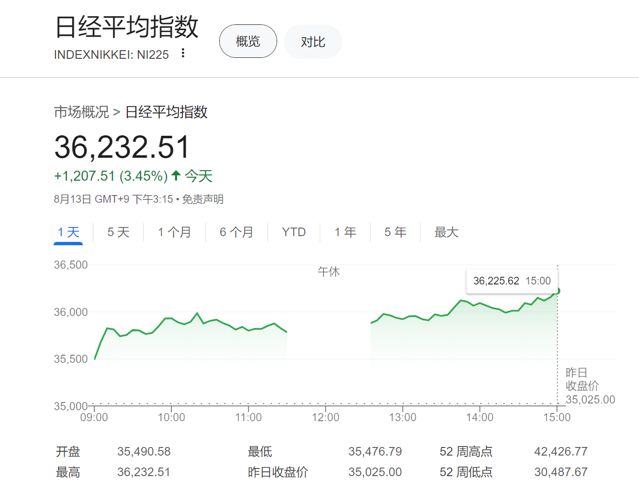Click the +1,207.51 (3.45%) change text

(111, 176)
